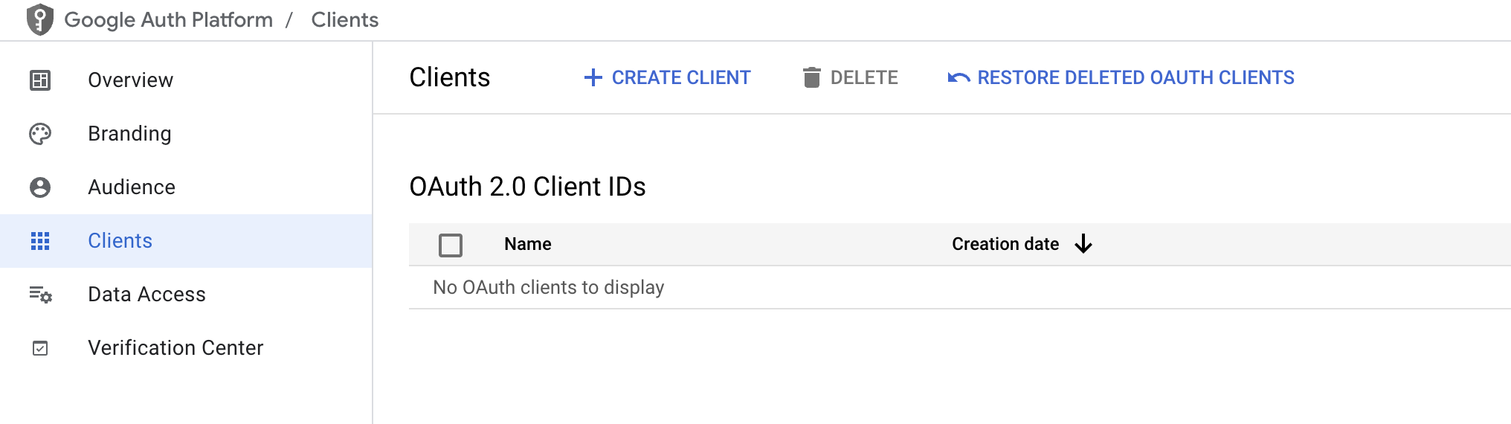
Task: Open Verification Center page
Action: tap(175, 348)
